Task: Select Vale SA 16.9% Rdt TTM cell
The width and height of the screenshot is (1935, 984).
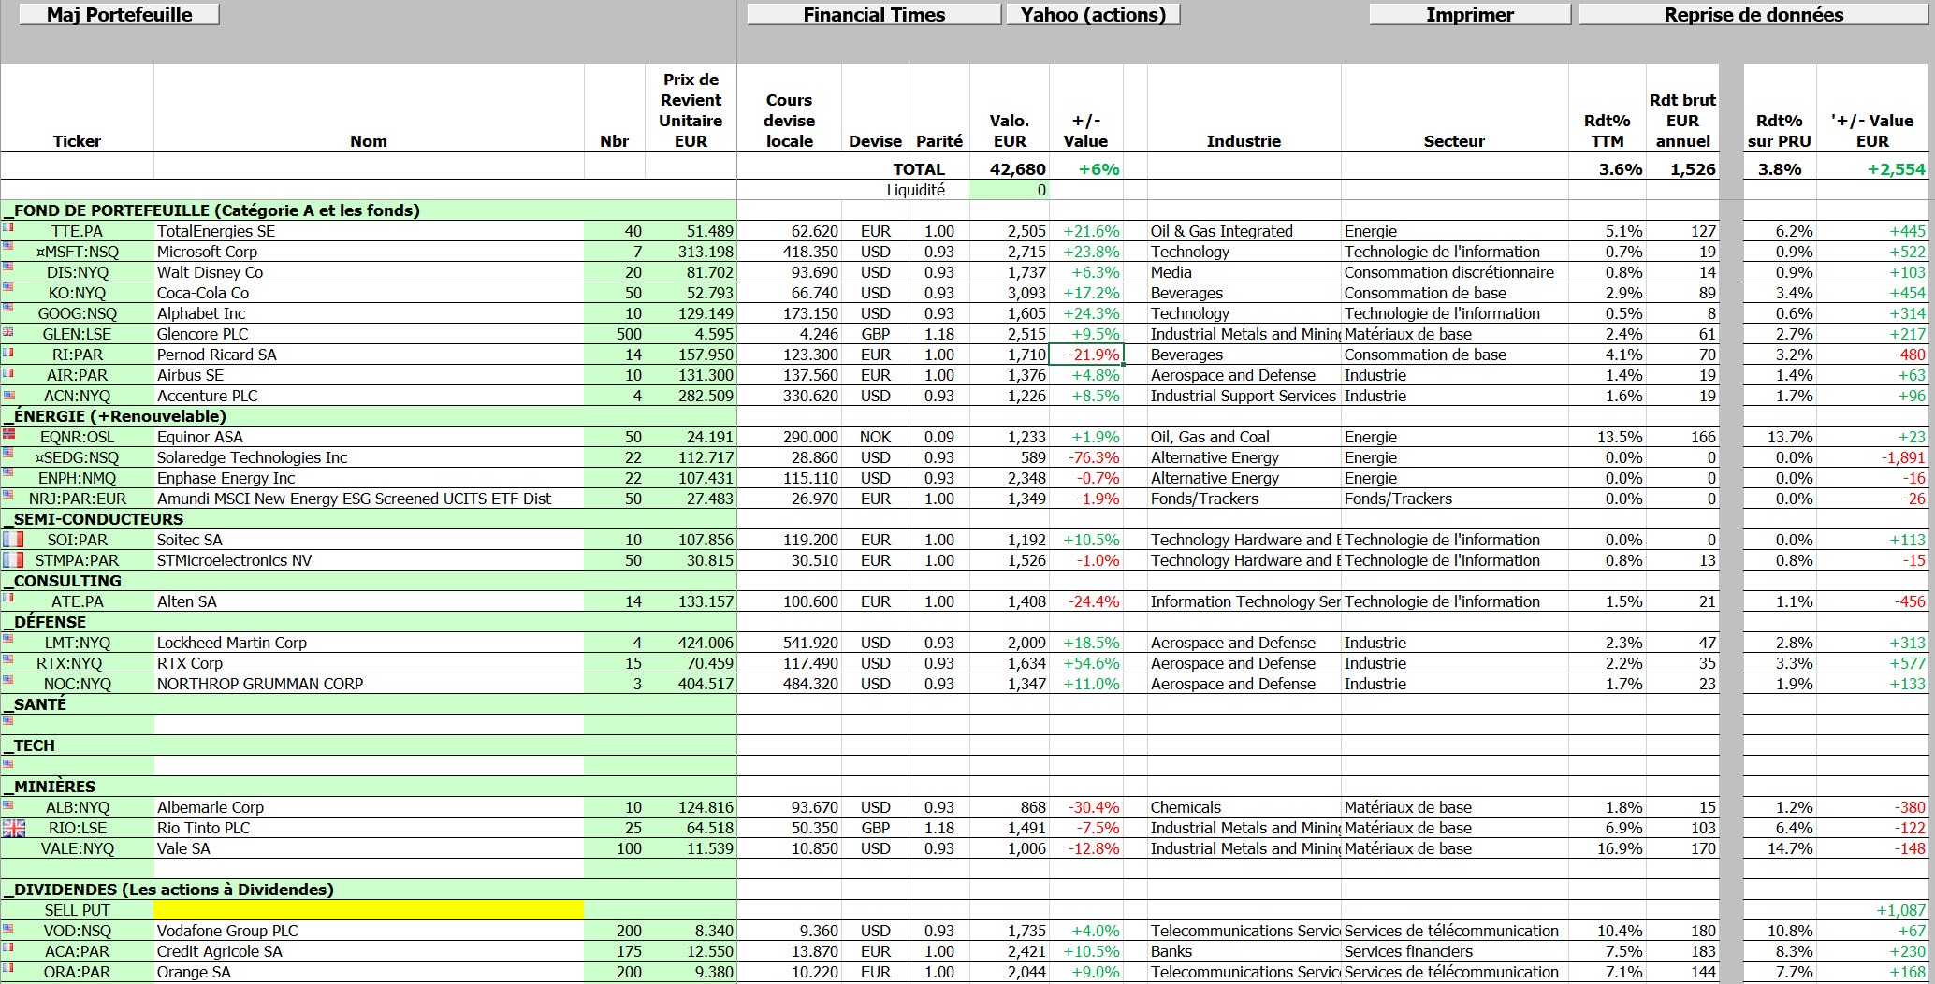Action: pos(1607,848)
